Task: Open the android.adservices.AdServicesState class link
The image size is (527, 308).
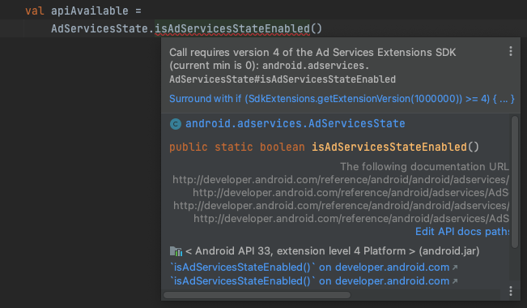Action: 295,123
